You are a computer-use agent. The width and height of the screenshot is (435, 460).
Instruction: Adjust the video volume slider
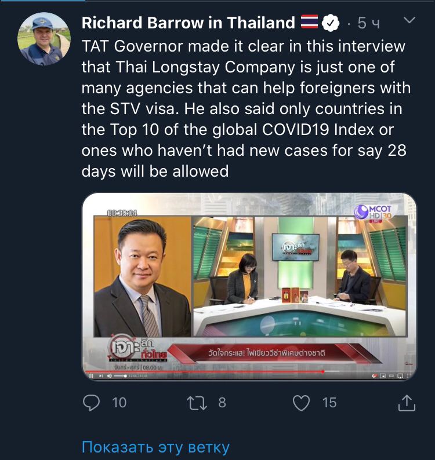[121, 376]
